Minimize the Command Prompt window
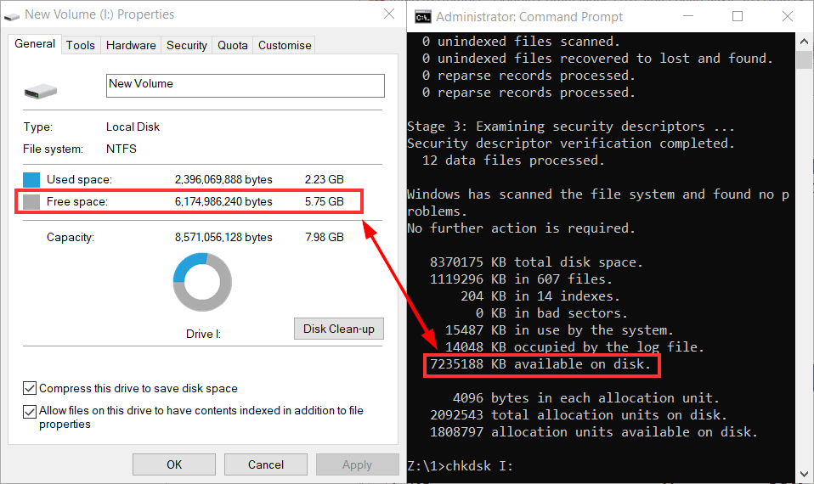Screen dimensions: 814x484 coord(688,17)
